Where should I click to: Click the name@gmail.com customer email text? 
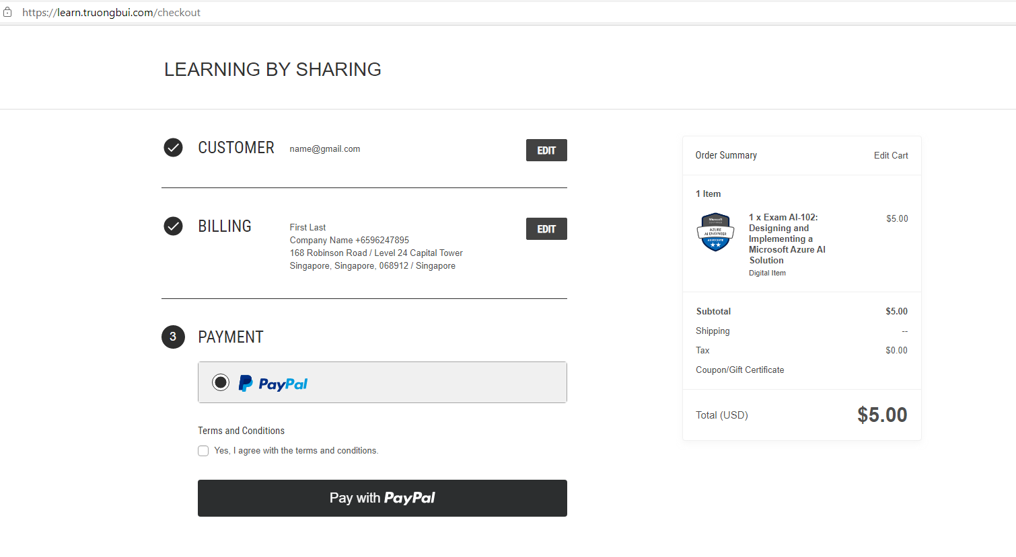pyautogui.click(x=325, y=148)
